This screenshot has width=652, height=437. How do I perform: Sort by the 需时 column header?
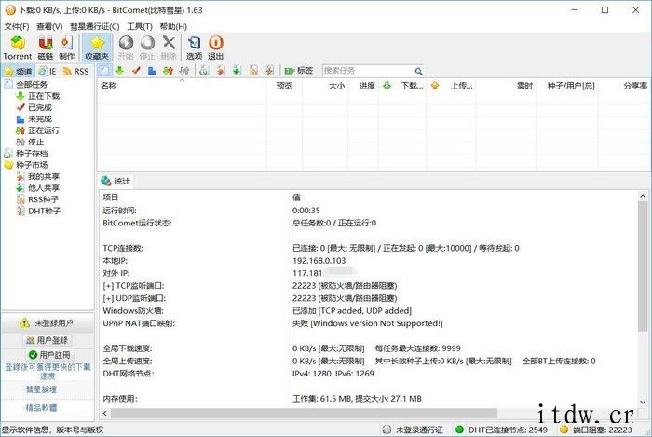coord(506,85)
